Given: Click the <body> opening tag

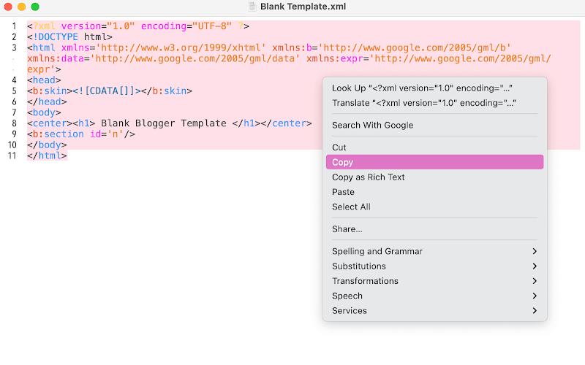Looking at the screenshot, I should (44, 113).
